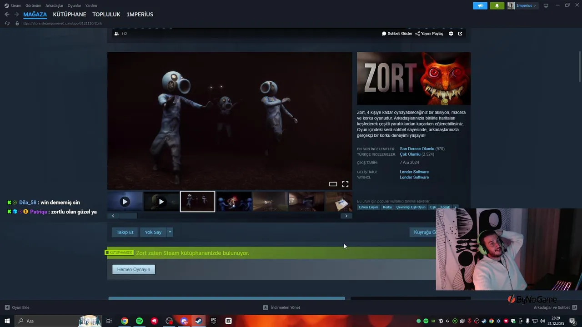Open the Oyunlar menu
This screenshot has height=327, width=582.
(x=74, y=5)
